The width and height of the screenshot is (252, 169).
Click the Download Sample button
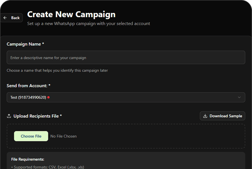(222, 116)
